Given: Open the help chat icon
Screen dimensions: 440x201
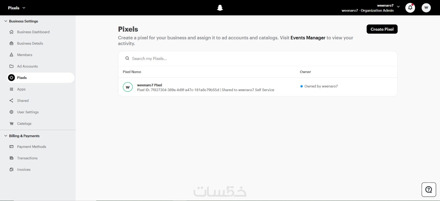Looking at the screenshot, I should [428, 189].
